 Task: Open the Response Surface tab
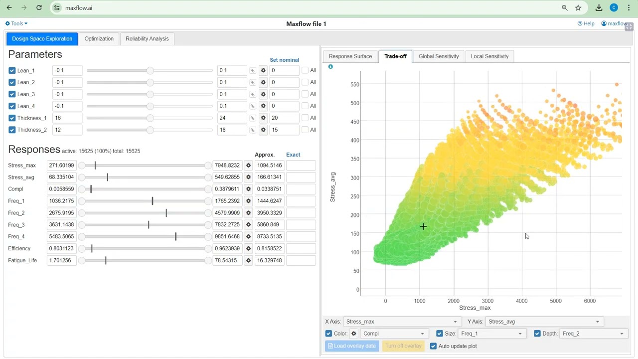coord(350,56)
